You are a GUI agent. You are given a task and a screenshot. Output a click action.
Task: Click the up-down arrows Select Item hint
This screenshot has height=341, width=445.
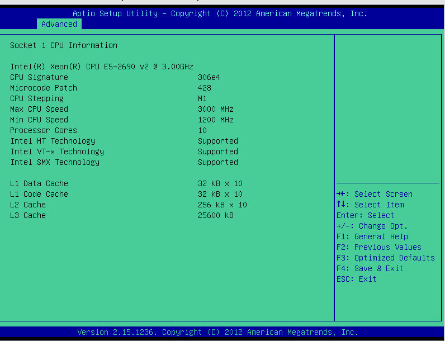tap(370, 205)
